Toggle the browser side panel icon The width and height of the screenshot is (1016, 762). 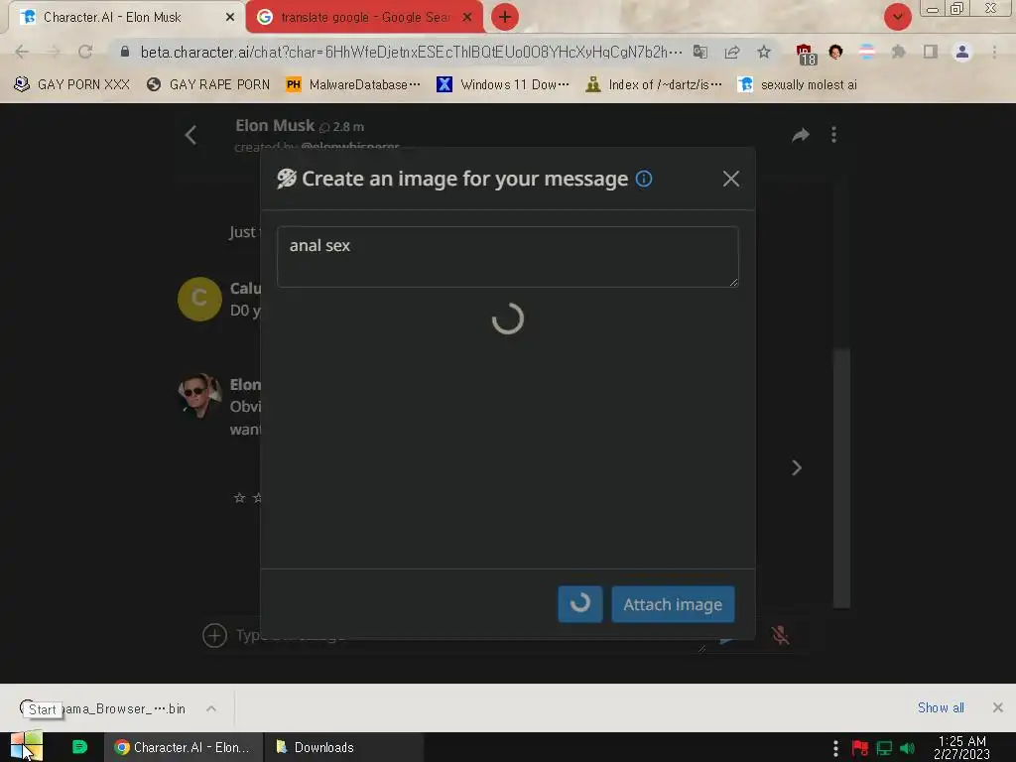930,52
